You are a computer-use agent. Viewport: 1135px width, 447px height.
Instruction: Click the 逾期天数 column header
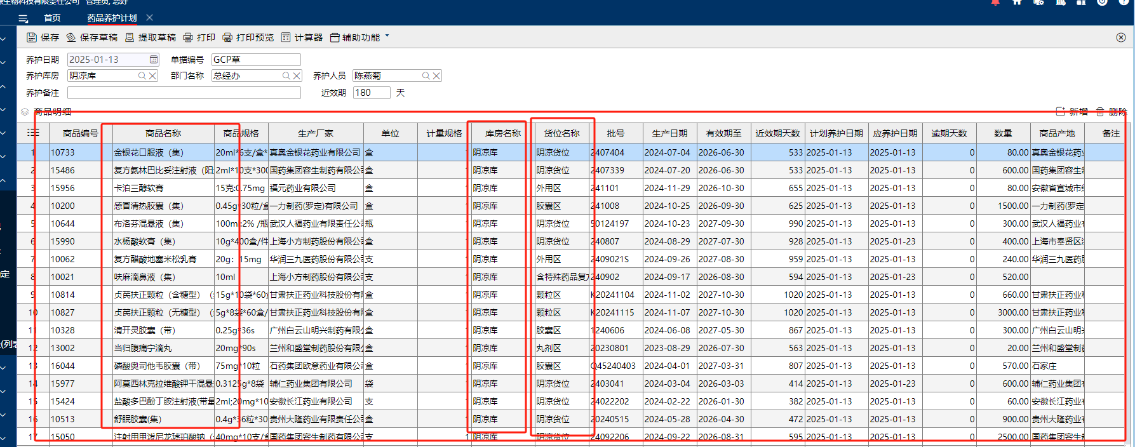click(949, 133)
